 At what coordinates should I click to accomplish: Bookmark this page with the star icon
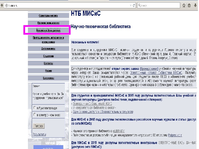pos(184,6)
